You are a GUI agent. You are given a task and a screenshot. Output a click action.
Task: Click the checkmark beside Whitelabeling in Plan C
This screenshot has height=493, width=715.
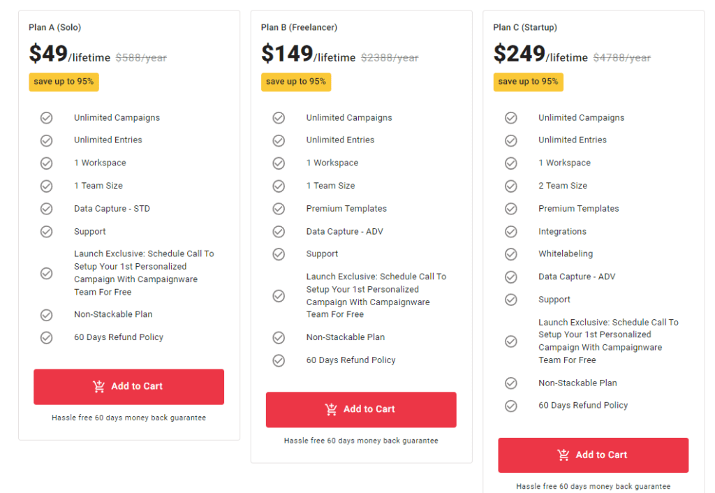[x=510, y=253]
